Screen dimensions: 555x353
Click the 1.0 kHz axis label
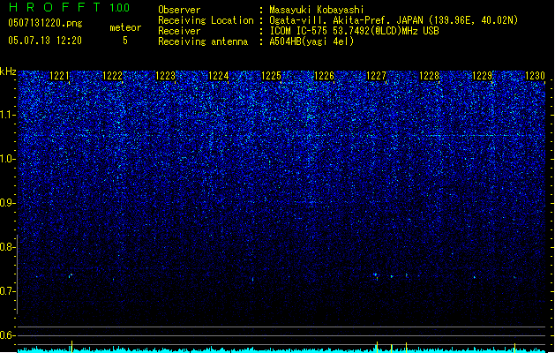pos(8,159)
